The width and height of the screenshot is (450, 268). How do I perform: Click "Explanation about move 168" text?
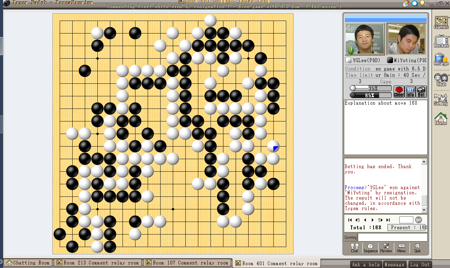[x=381, y=103]
